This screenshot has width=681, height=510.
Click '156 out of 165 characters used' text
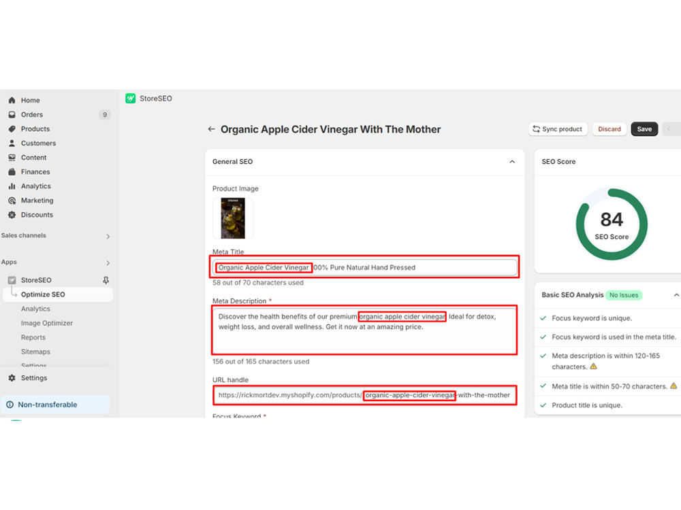click(x=261, y=362)
